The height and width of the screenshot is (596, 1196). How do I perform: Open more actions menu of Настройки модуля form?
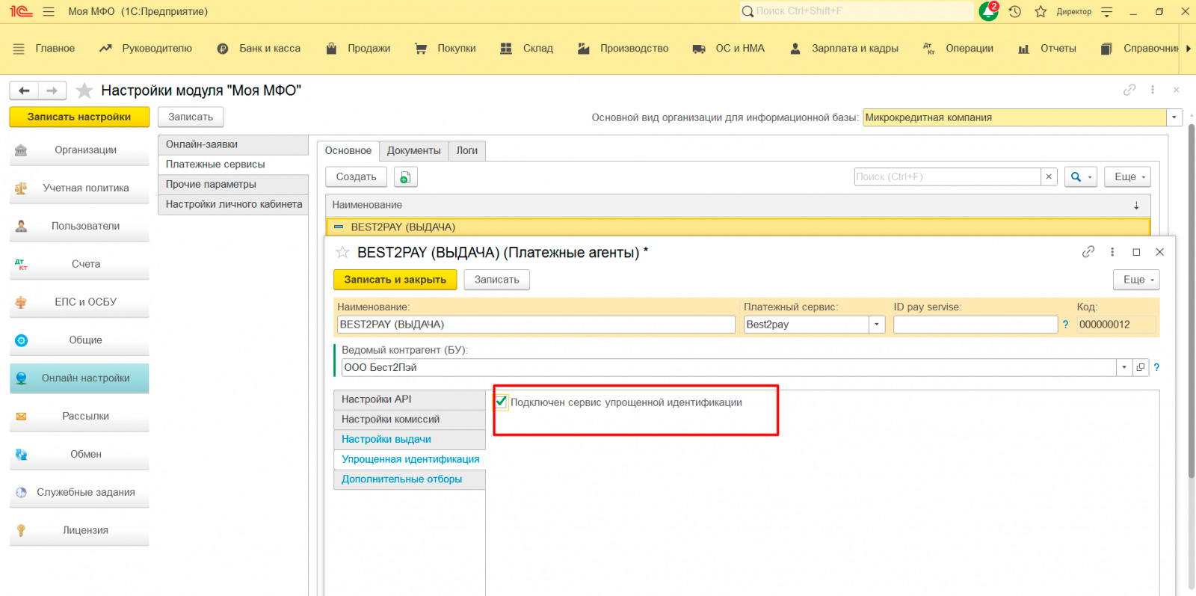click(x=1153, y=90)
